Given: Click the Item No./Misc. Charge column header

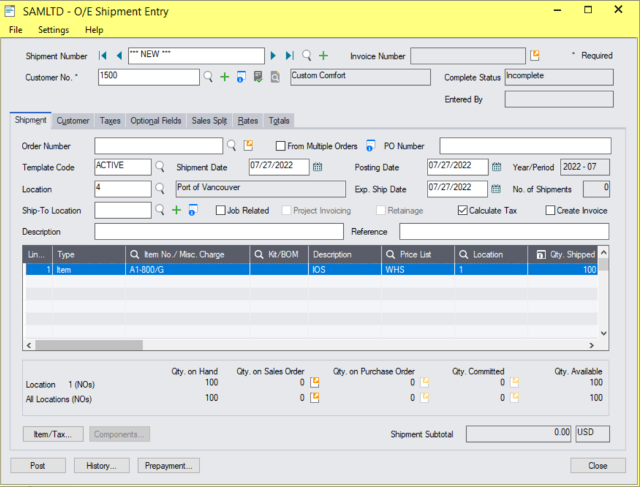Looking at the screenshot, I should click(x=187, y=254).
